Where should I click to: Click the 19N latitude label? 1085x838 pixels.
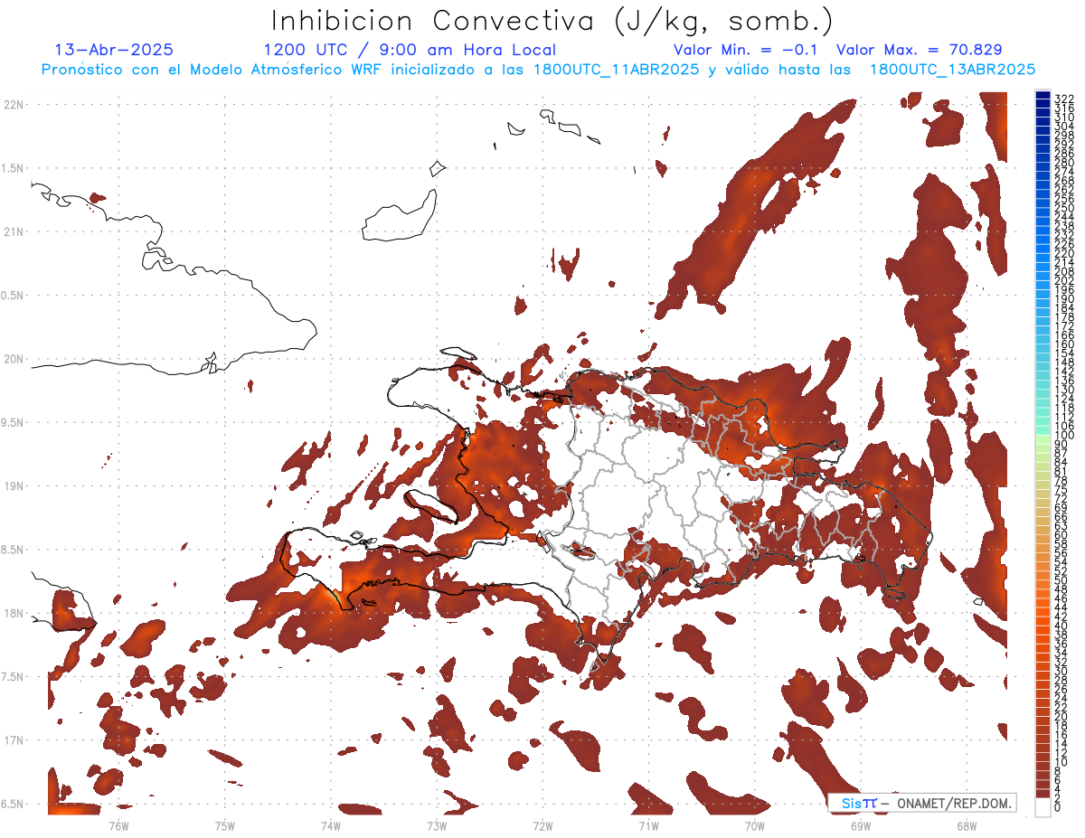point(14,485)
